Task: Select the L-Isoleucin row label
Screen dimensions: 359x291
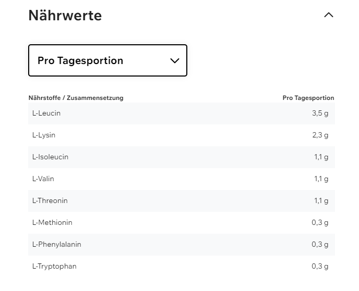Action: click(x=50, y=157)
